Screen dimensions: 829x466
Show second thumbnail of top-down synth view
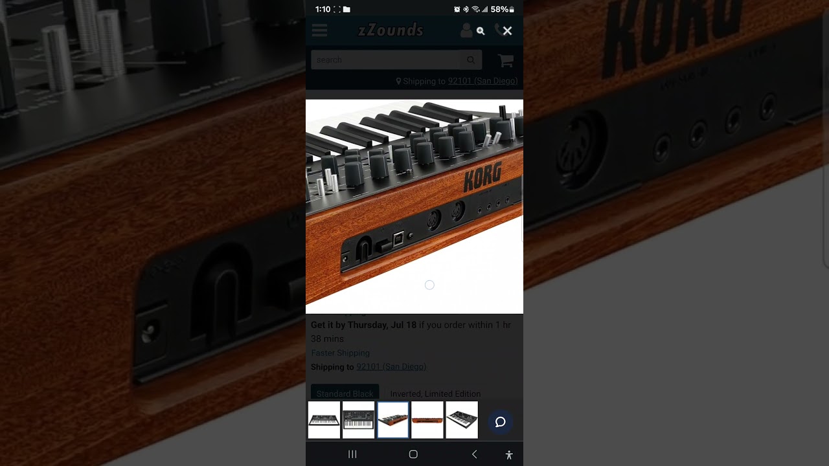[x=358, y=420]
